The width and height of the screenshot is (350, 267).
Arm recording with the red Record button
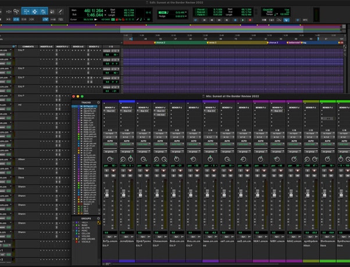click(x=250, y=20)
